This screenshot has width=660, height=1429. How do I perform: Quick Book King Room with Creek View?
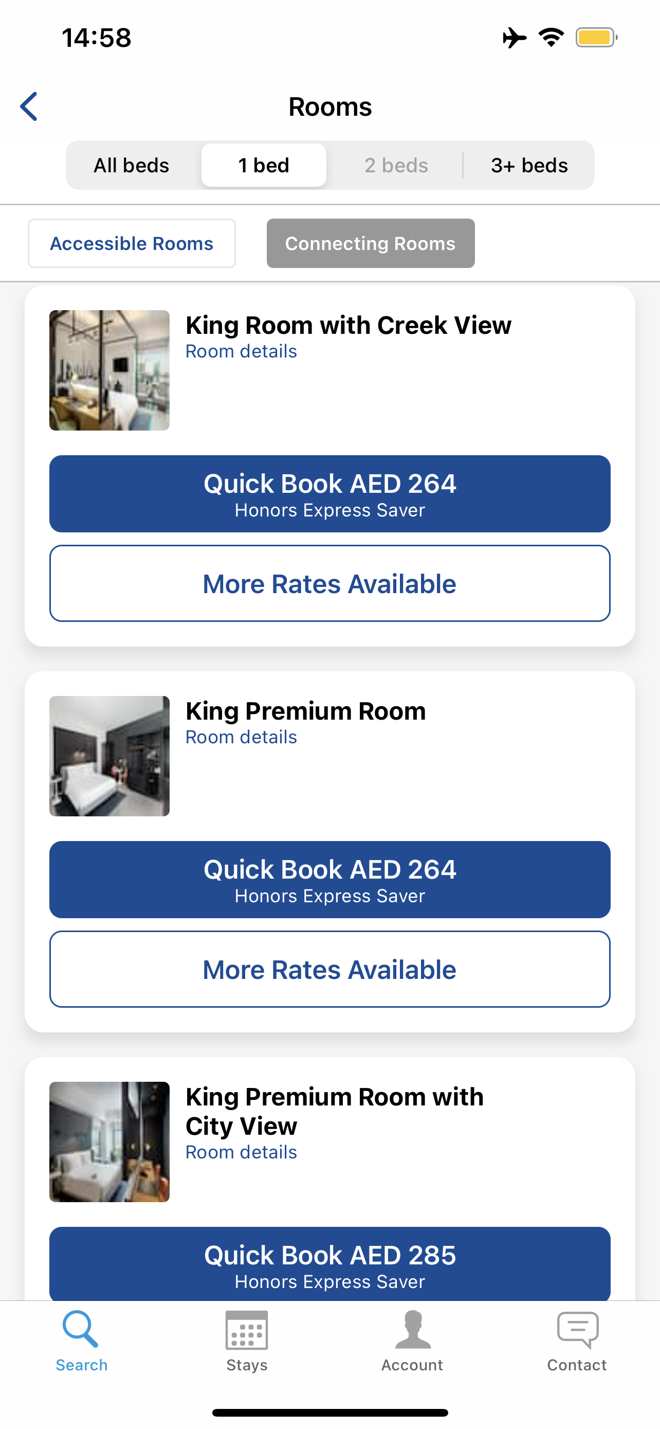329,494
